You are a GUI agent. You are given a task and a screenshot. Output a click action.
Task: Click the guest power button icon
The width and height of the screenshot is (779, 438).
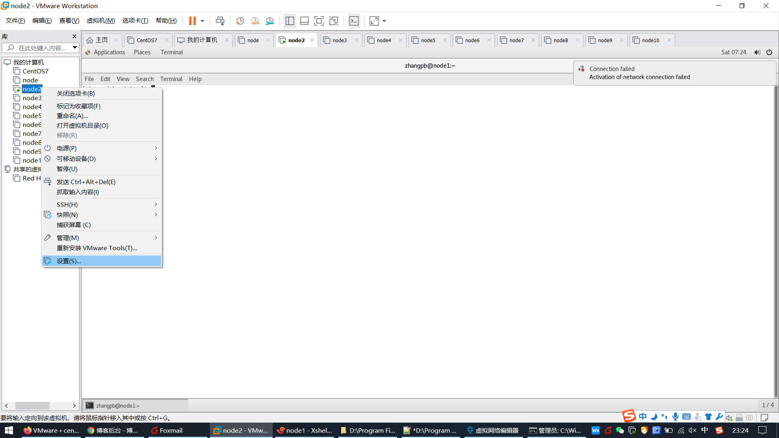[x=769, y=52]
